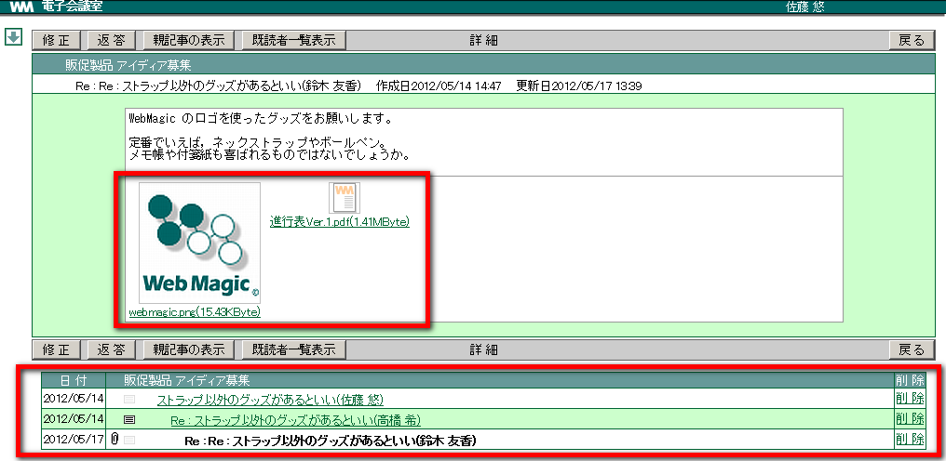Click the top 返答 button
946x461 pixels.
click(111, 40)
